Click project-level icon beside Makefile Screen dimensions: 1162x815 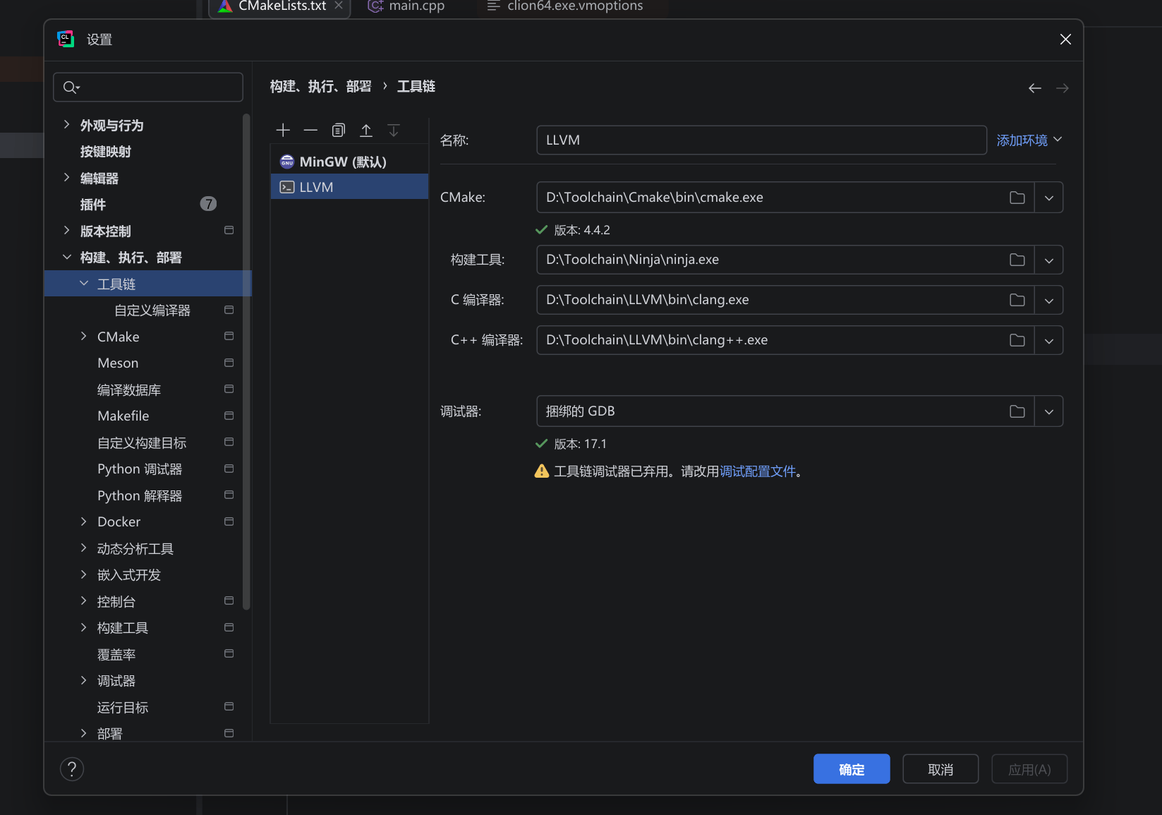pos(229,416)
